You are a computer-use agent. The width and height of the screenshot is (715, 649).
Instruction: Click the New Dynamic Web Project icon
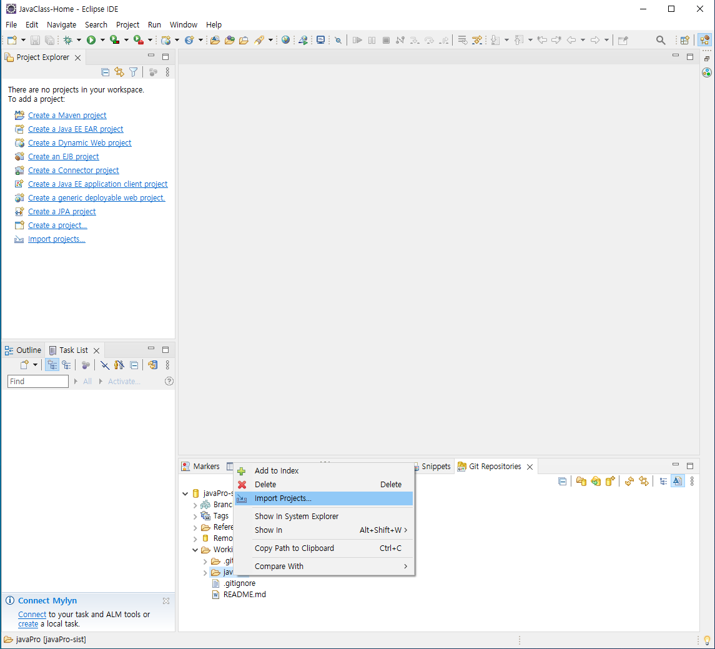(166, 40)
